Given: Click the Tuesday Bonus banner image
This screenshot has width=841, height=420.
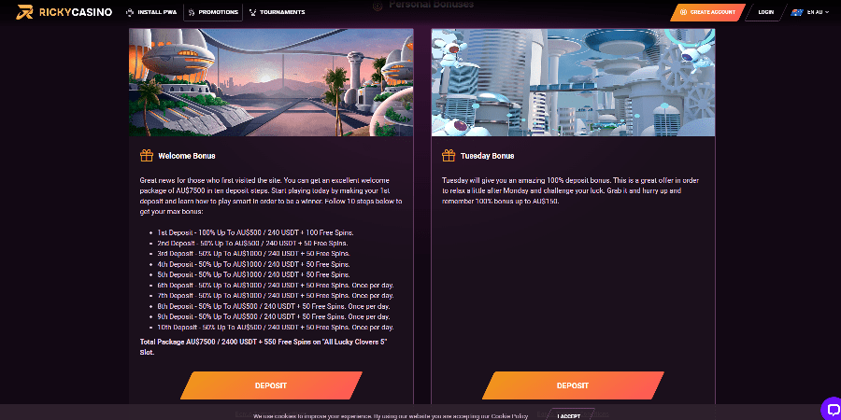Looking at the screenshot, I should 573,82.
